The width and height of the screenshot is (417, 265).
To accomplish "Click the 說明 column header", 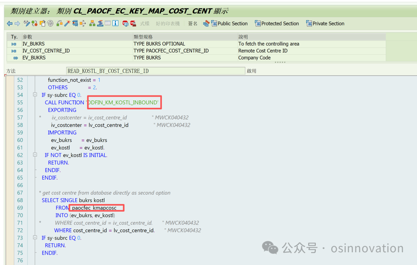I will (x=312, y=37).
